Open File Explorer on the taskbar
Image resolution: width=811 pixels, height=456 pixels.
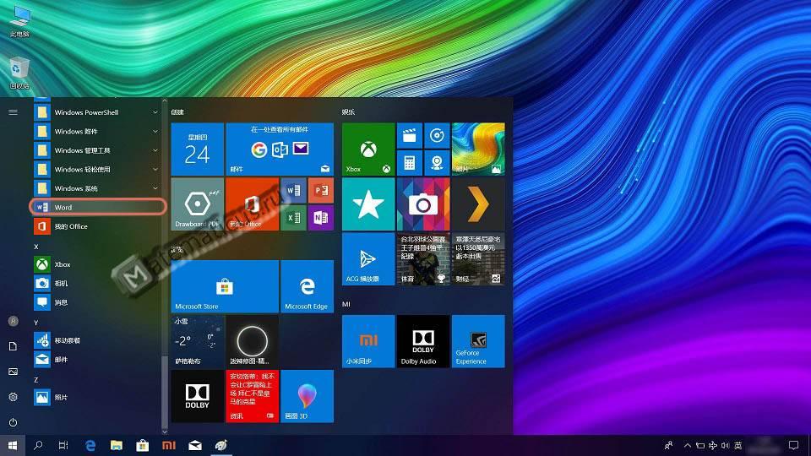(x=117, y=446)
